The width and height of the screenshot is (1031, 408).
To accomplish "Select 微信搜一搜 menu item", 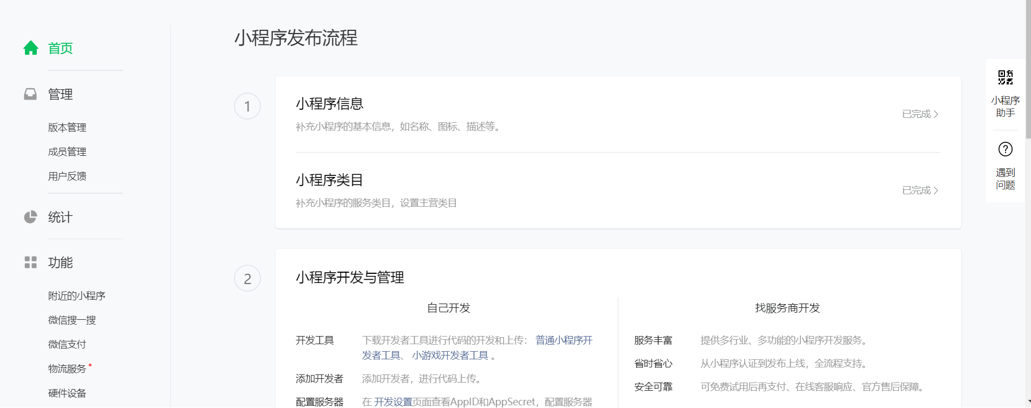I will 72,320.
